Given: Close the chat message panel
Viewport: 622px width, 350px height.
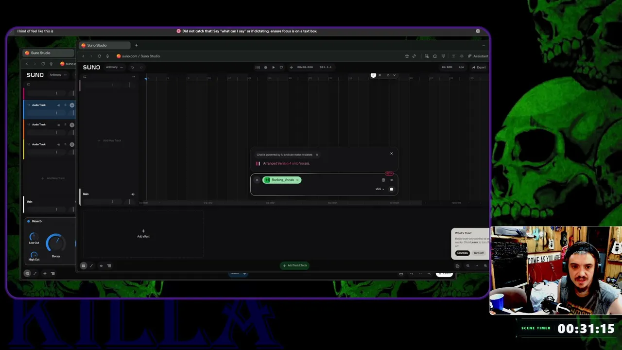Looking at the screenshot, I should pos(391,154).
